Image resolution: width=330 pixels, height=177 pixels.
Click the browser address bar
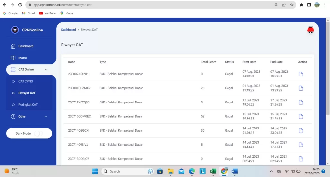point(145,5)
